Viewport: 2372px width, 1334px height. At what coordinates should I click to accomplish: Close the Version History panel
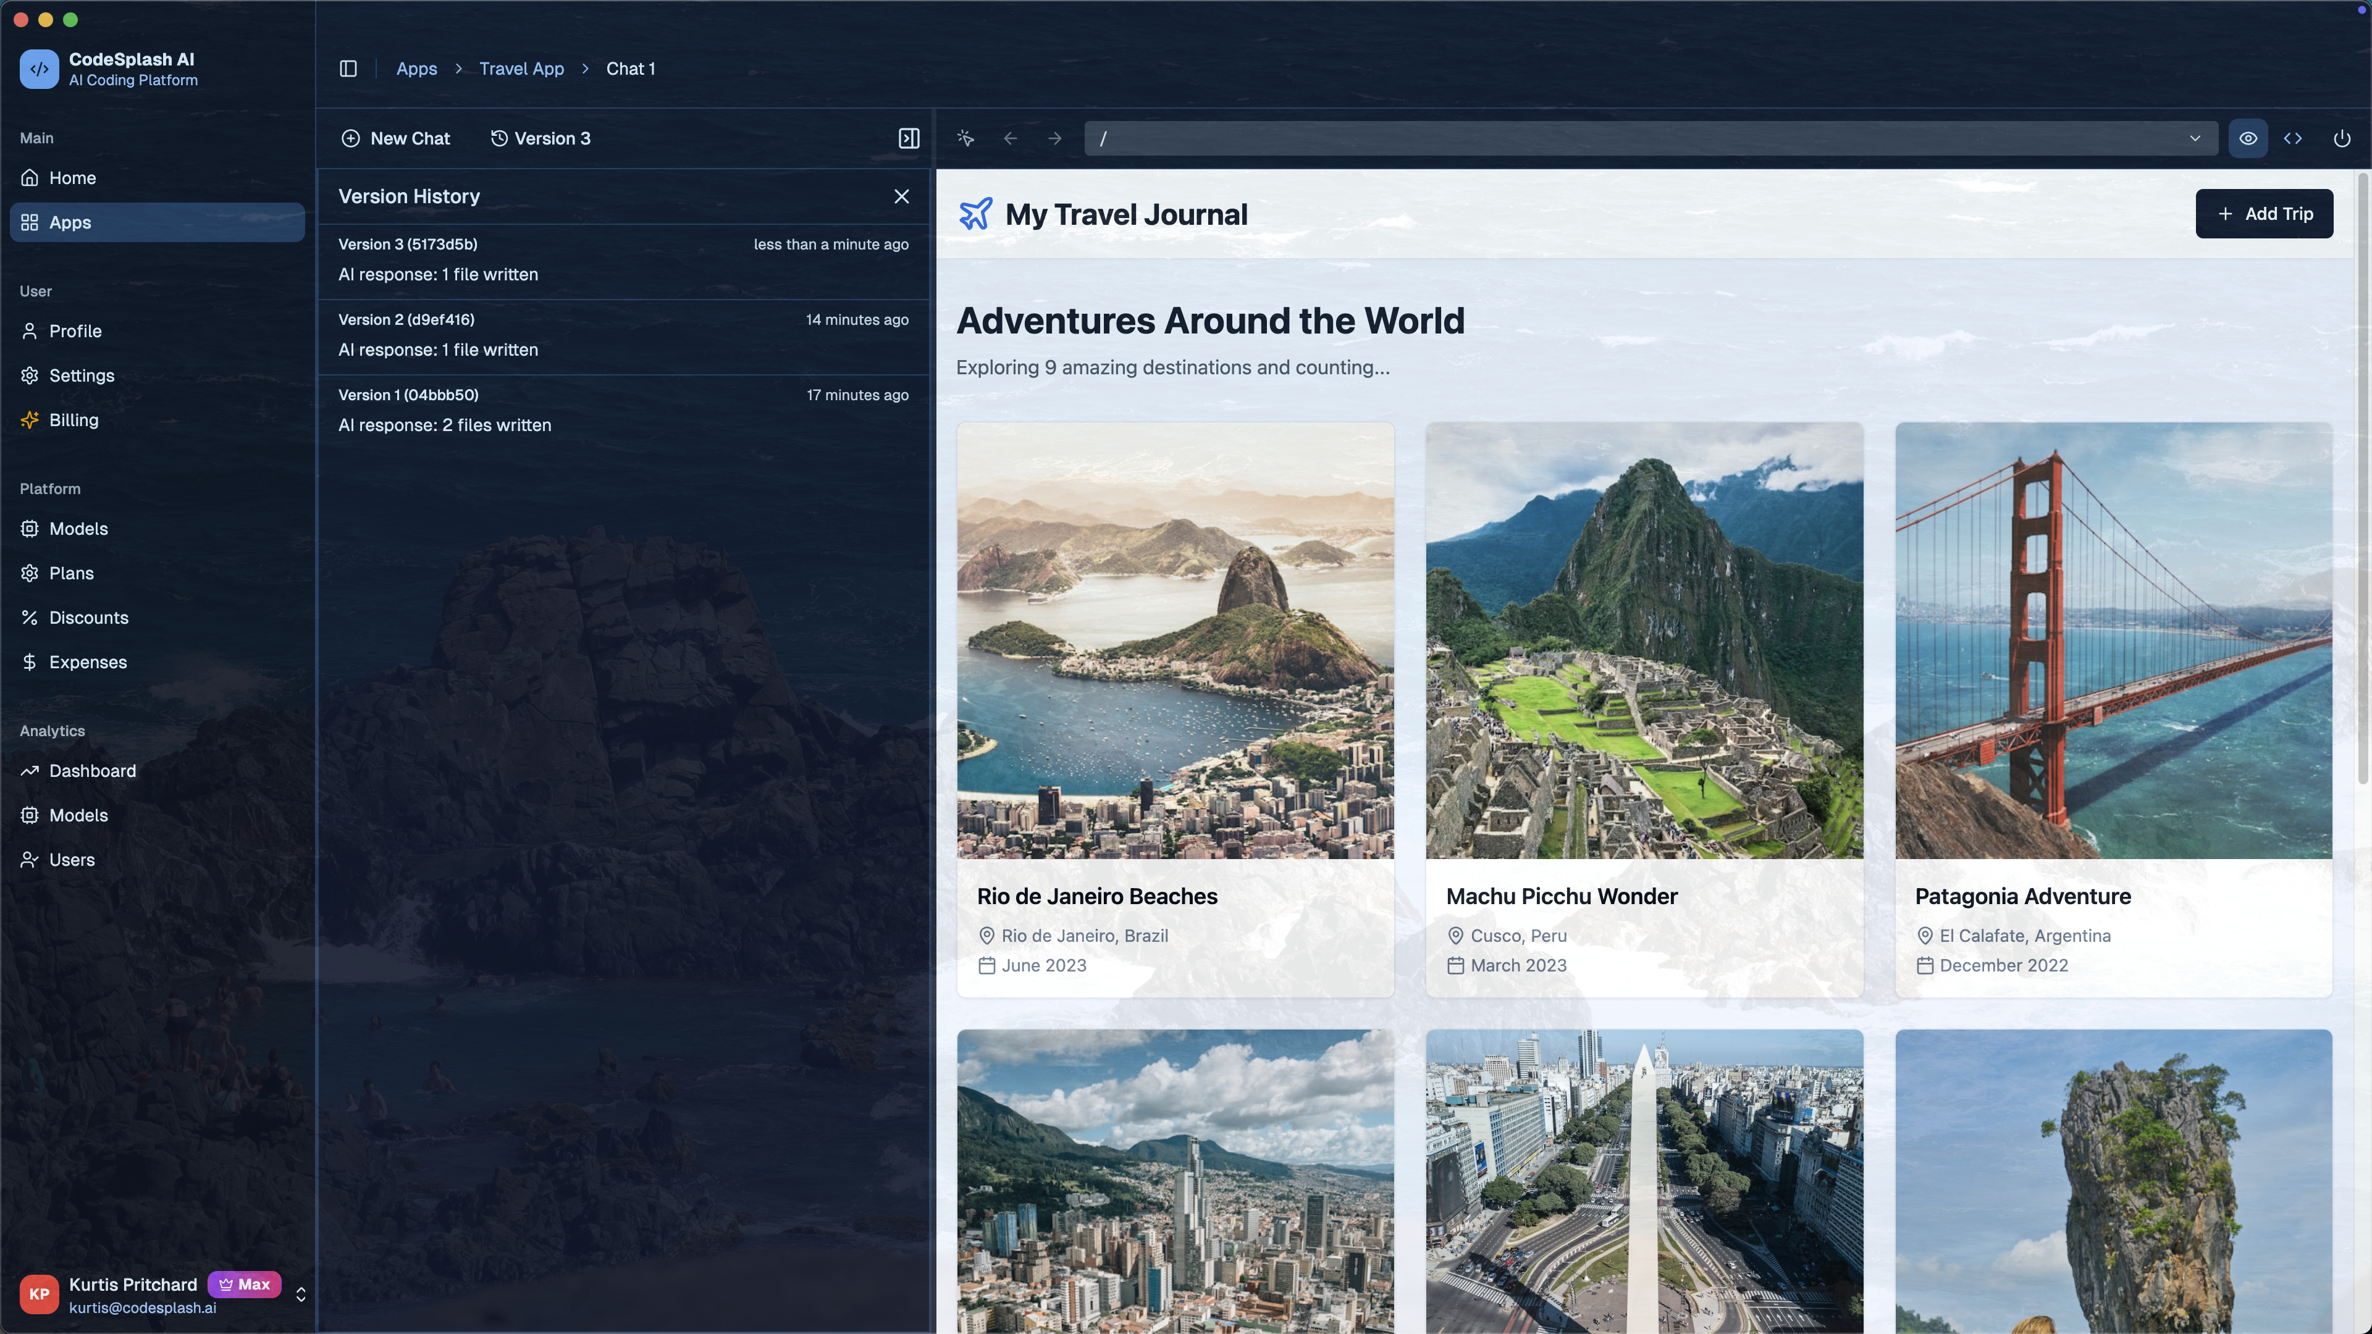pos(901,196)
